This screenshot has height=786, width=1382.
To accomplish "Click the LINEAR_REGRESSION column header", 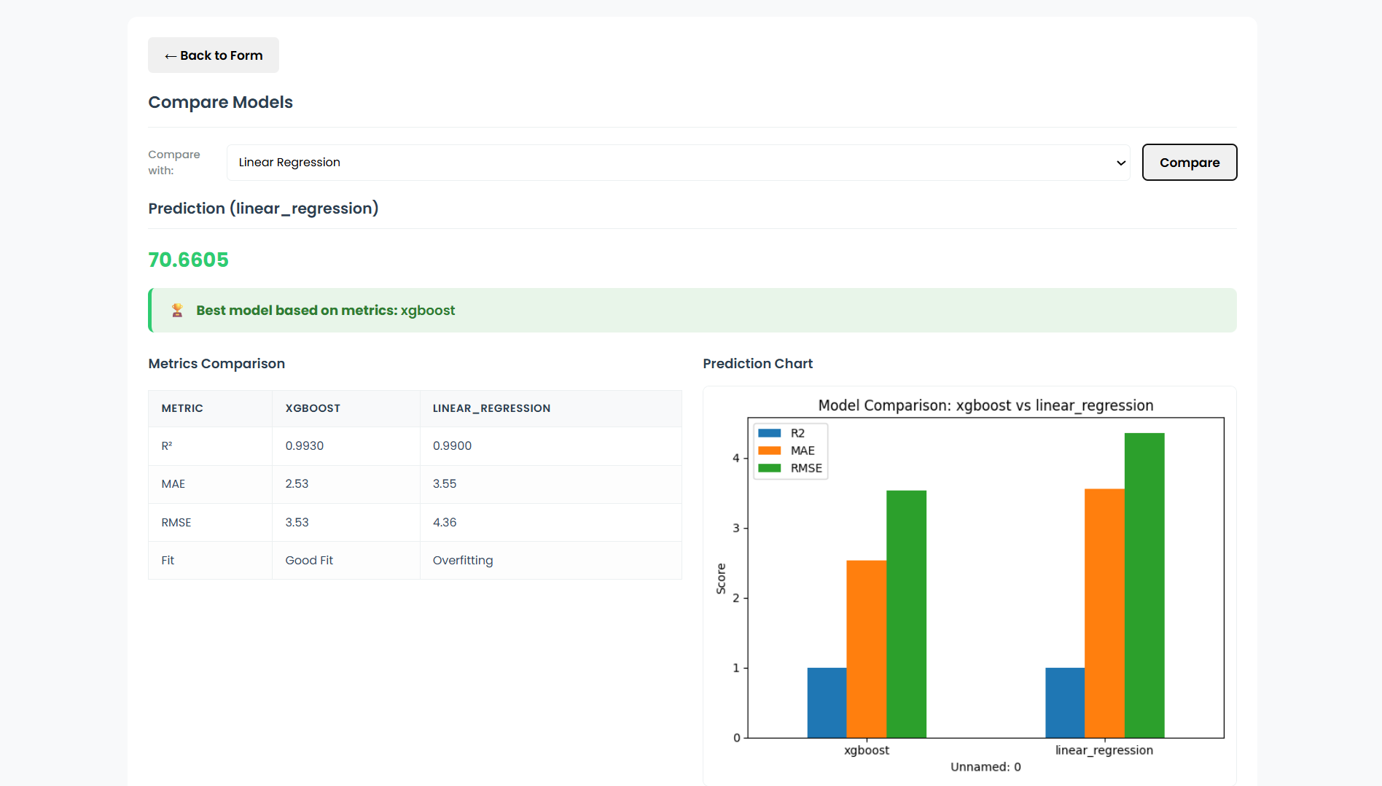I will tap(491, 408).
